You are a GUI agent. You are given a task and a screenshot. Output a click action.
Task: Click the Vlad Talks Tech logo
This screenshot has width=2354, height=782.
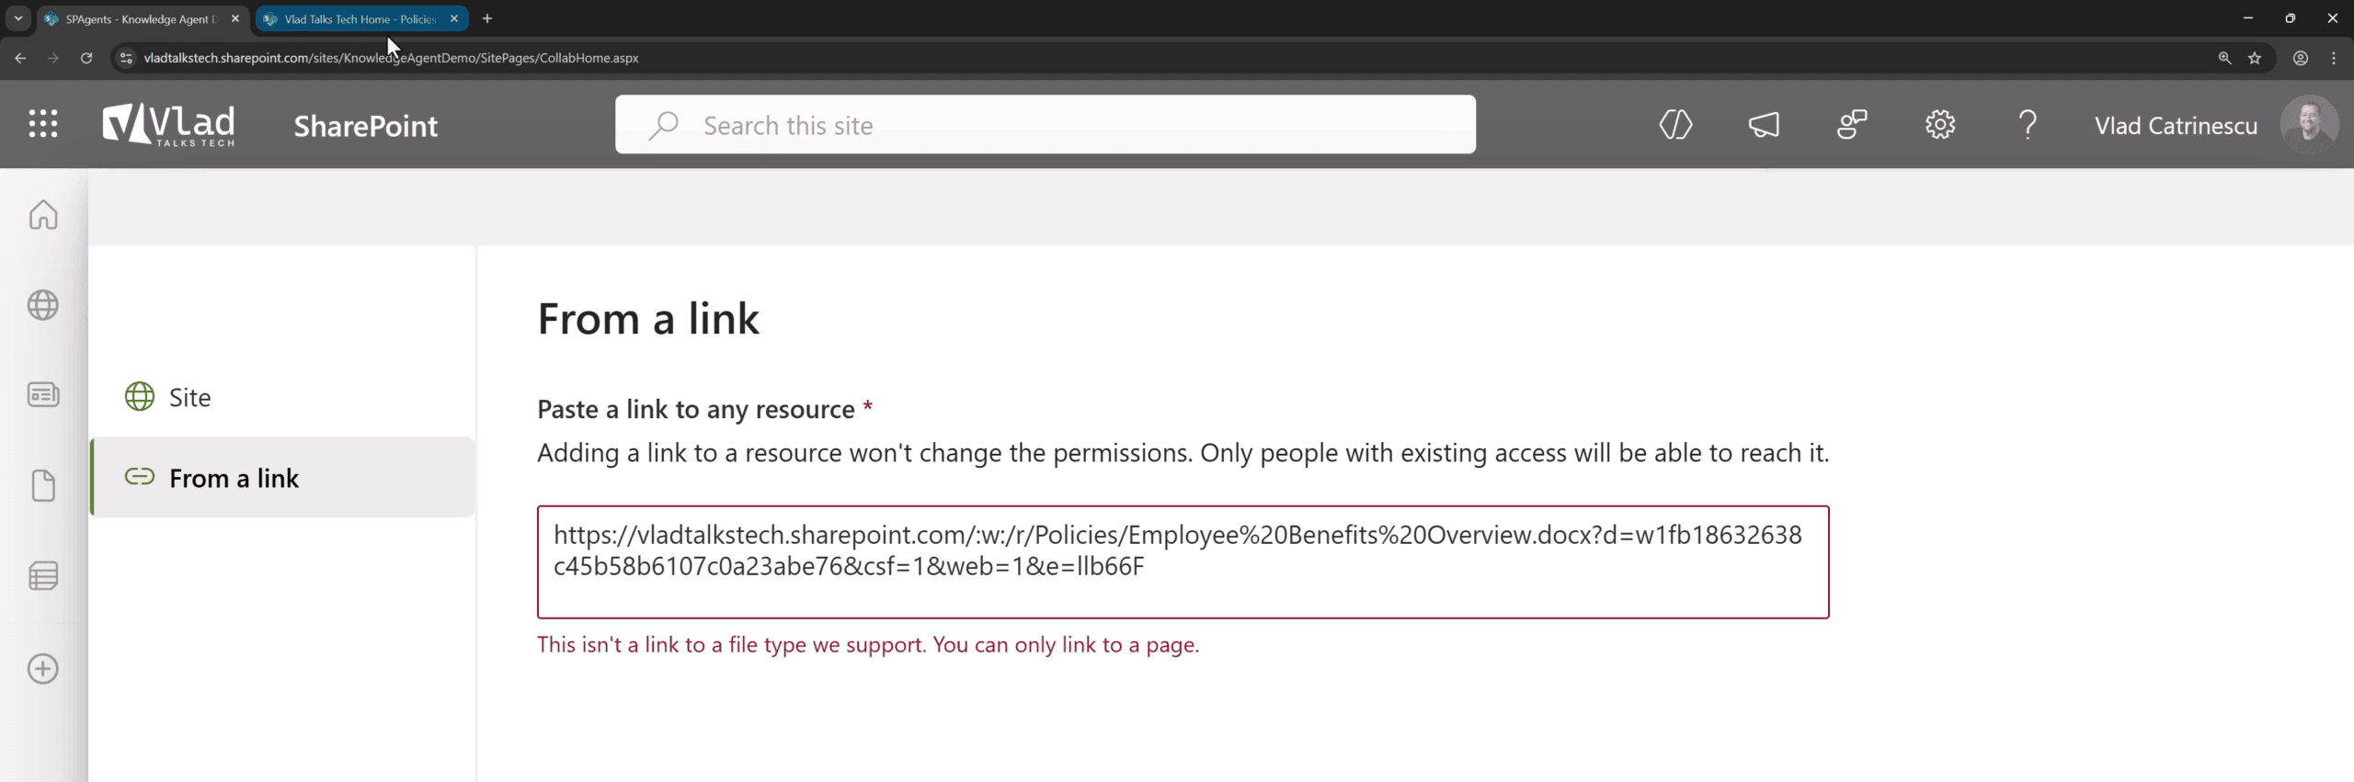click(x=169, y=124)
